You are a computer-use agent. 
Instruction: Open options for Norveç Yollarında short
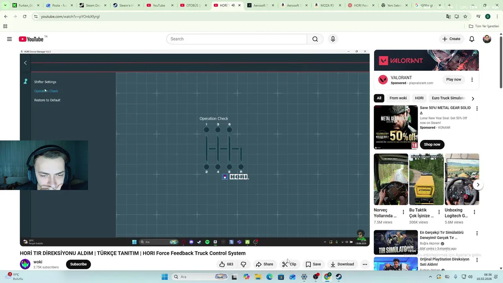pyautogui.click(x=403, y=212)
